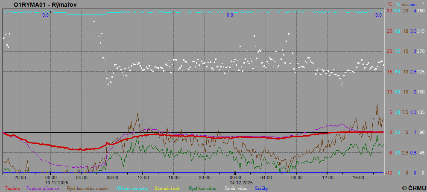The image size is (427, 192).
Task: Click the Rychlost větru maxim legend label
Action: 88,188
